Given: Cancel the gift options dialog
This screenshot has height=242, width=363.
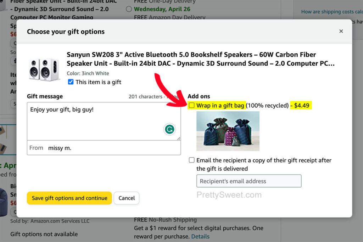Looking at the screenshot, I should point(127,198).
